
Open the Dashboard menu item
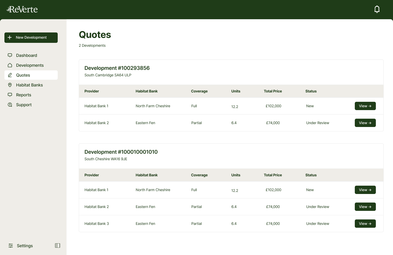coord(27,55)
